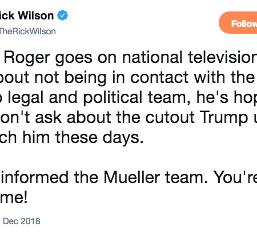Click the phrase him these days
Image resolution: width=257 pixels, height=234 pixels.
[x=83, y=137]
